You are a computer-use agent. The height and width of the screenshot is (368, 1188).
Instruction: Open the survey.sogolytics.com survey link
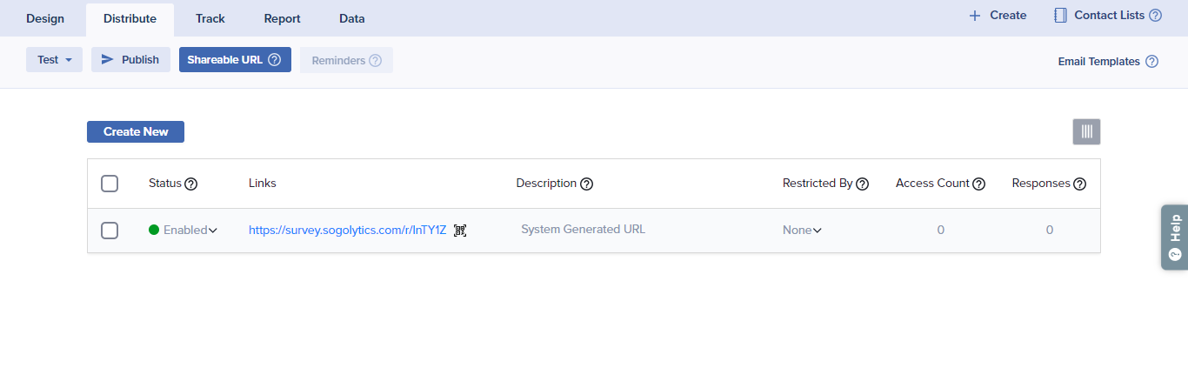(x=347, y=231)
